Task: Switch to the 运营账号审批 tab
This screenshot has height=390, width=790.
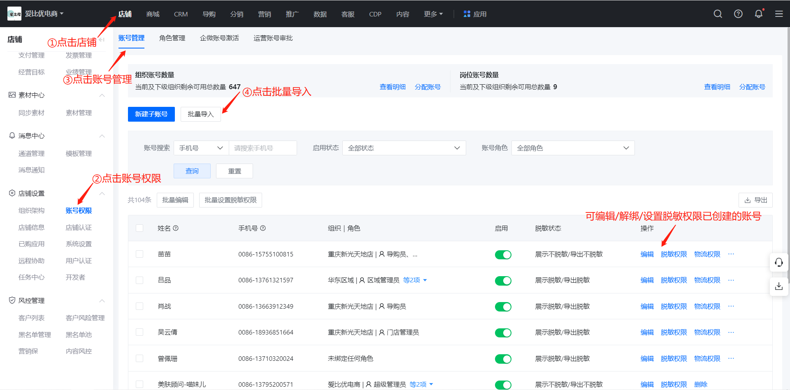Action: tap(273, 38)
